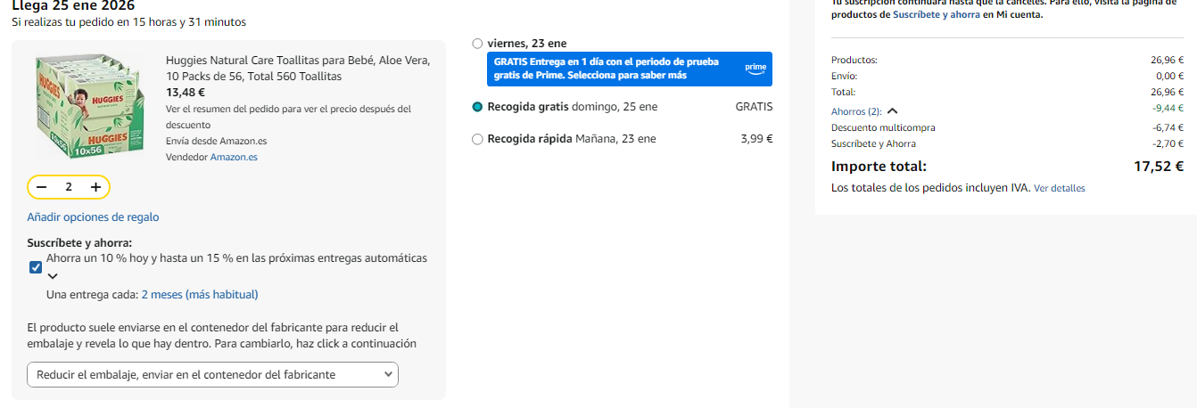The width and height of the screenshot is (1197, 408).
Task: Select the viernes, 23 ene delivery option
Action: click(477, 44)
